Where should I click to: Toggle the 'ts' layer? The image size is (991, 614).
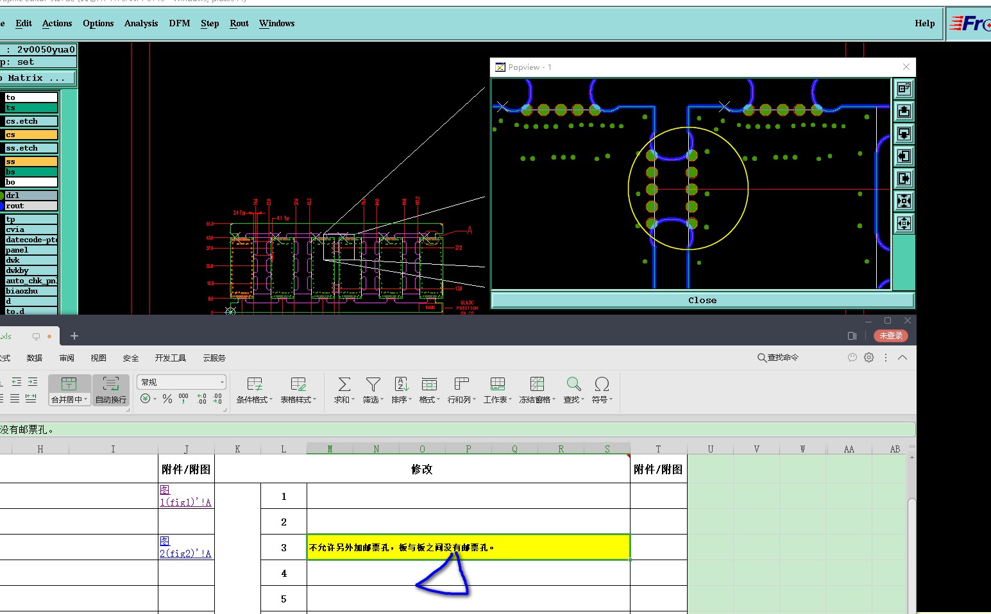click(31, 108)
